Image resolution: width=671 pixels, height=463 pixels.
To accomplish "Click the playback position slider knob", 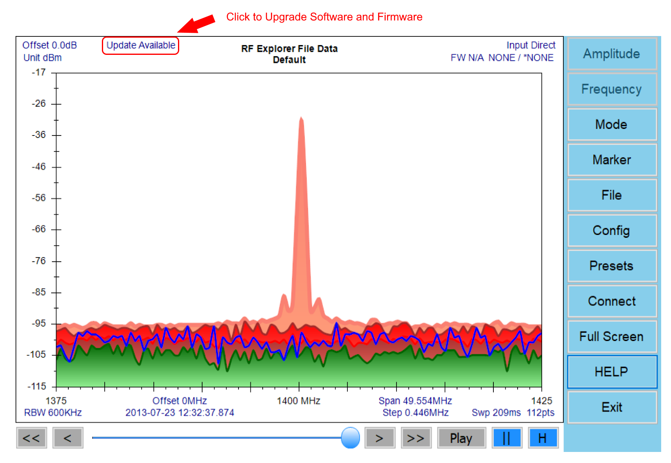I will [350, 438].
